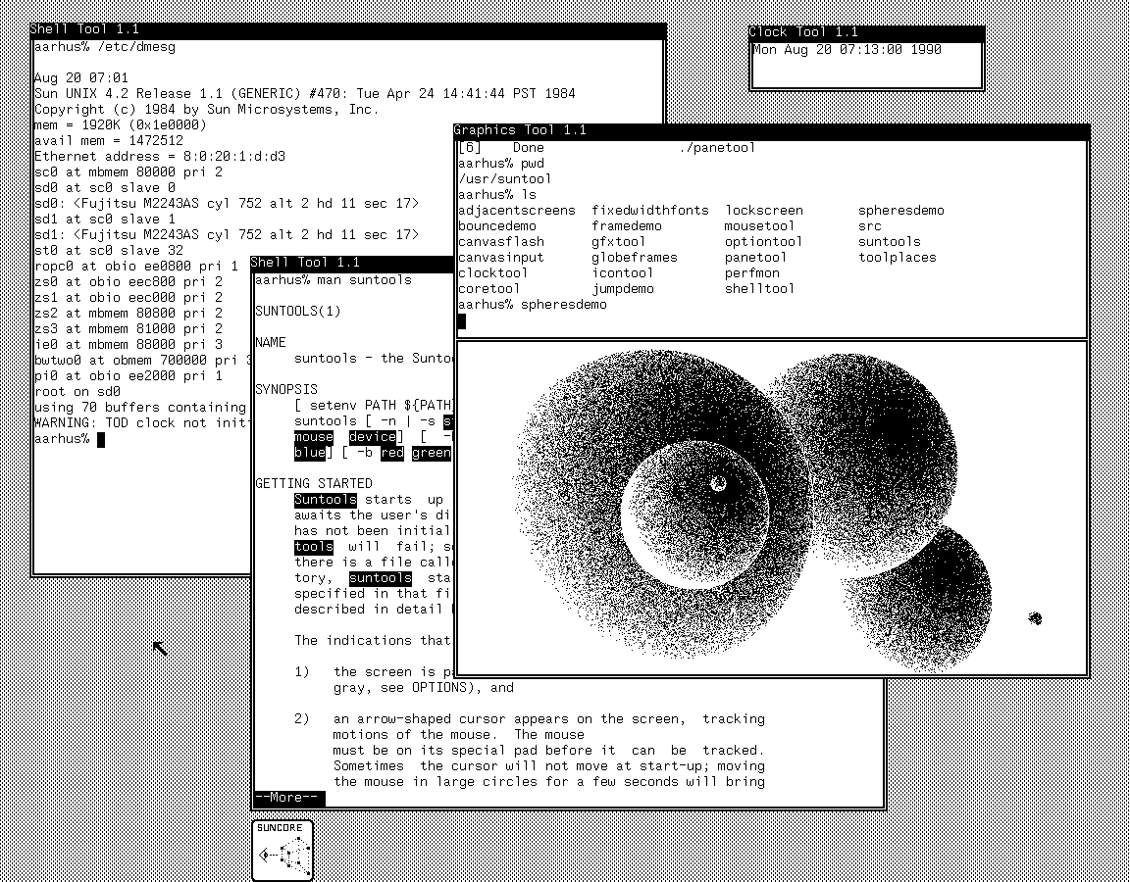Click highlighted 'Suntools' word under GETTING STARTED

click(x=325, y=500)
